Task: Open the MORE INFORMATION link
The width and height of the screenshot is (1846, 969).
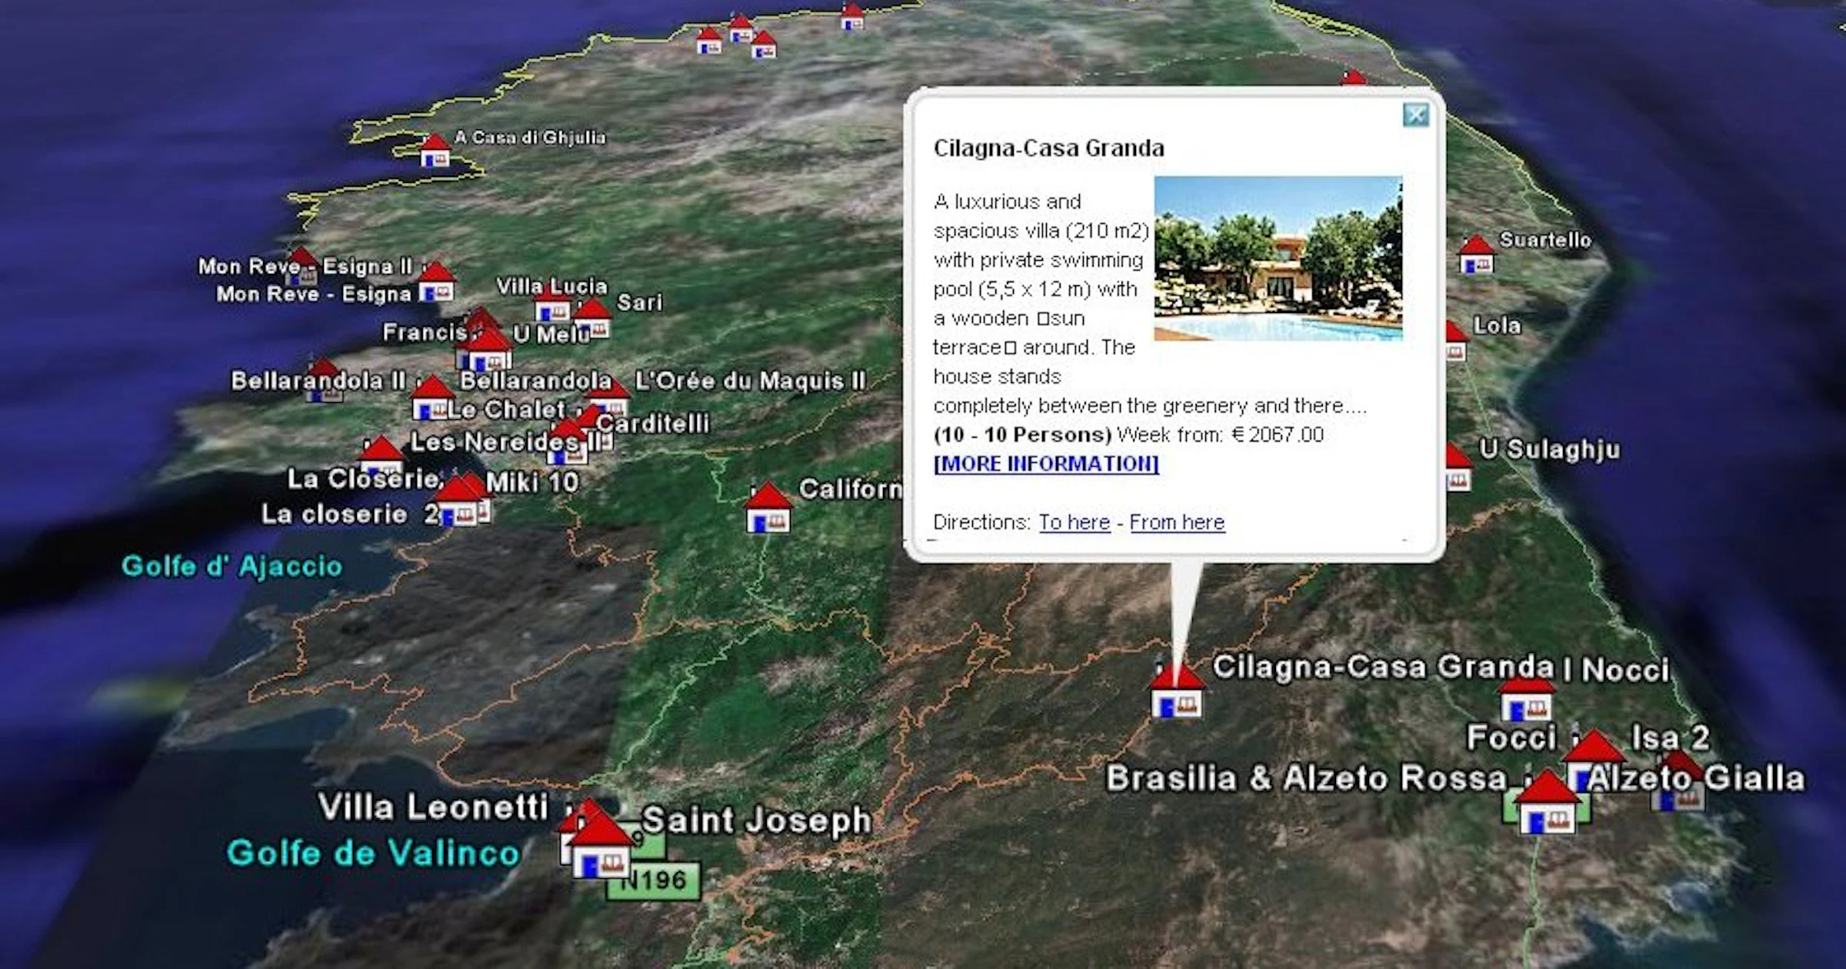Action: (1046, 464)
